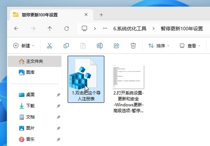
Task: Expand chevron after 6.系统优化工具
Action: tap(154, 28)
